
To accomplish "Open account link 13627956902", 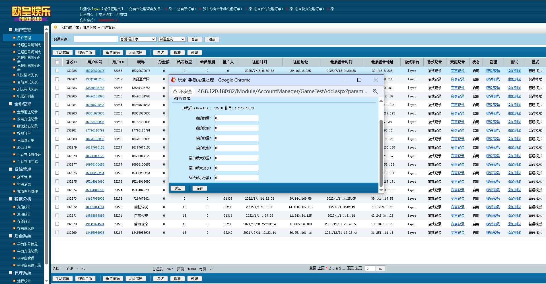I will [x=95, y=199].
